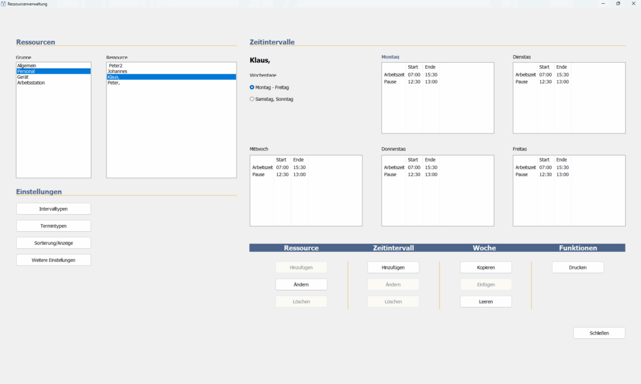641x384 pixels.
Task: Open the Termintypen settings
Action: tap(53, 226)
